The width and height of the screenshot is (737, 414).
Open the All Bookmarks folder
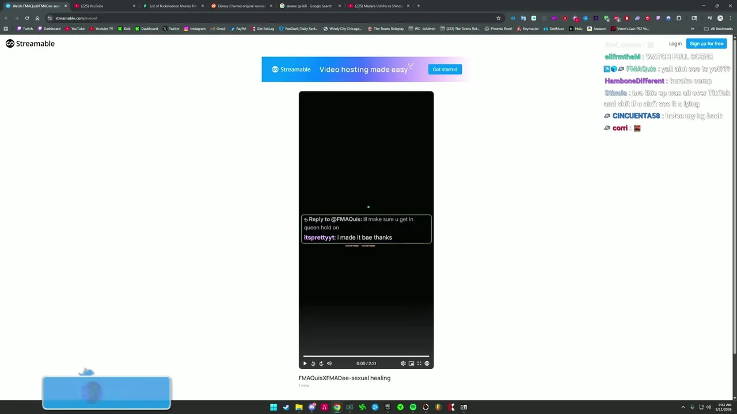[x=718, y=29]
